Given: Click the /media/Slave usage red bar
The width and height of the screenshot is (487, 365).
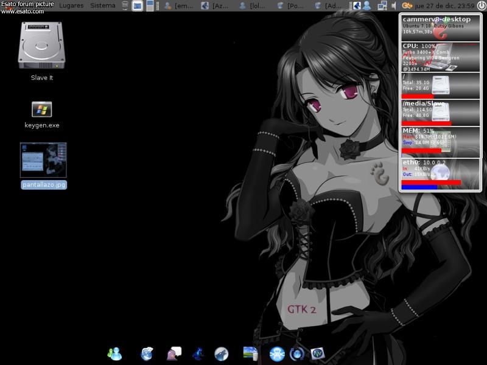Looking at the screenshot, I should click(x=426, y=123).
